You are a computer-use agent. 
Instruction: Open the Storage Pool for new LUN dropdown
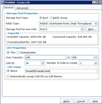click(62, 29)
